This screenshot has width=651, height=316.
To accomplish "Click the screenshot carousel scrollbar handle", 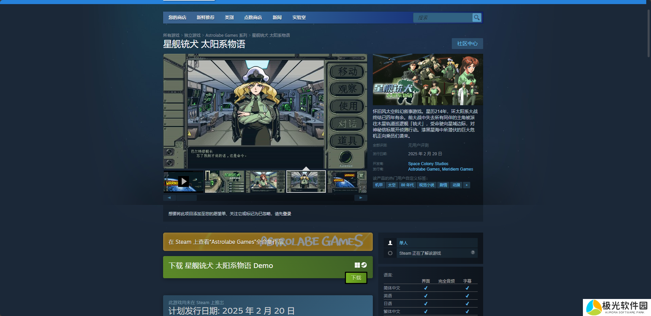I will (186, 197).
